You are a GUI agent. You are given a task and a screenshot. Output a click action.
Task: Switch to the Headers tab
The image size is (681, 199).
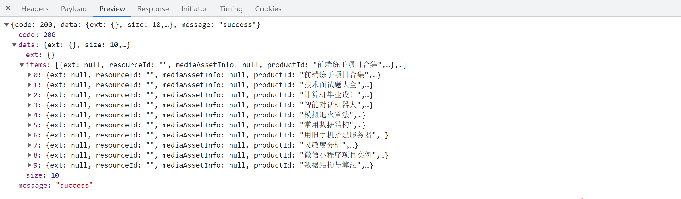coord(35,9)
